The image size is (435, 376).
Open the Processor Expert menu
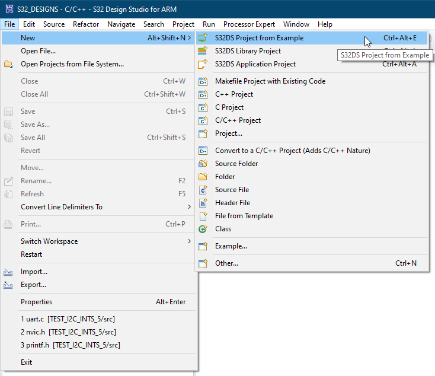[x=249, y=24]
